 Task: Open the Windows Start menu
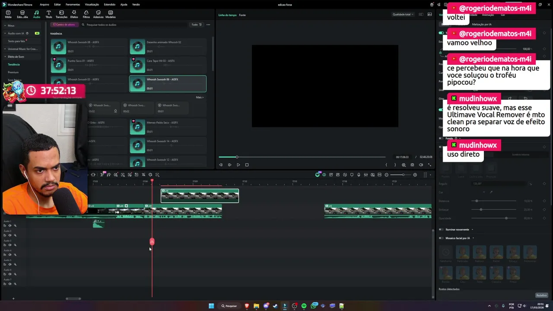(211, 306)
